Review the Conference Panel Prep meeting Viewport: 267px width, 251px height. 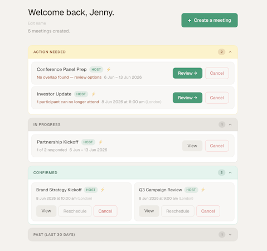point(187,73)
